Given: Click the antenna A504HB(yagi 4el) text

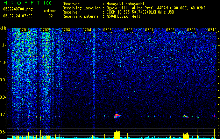Looking at the screenshot, I should 123,16.
